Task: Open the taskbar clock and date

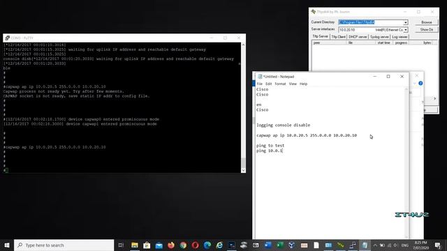Action: [x=420, y=245]
